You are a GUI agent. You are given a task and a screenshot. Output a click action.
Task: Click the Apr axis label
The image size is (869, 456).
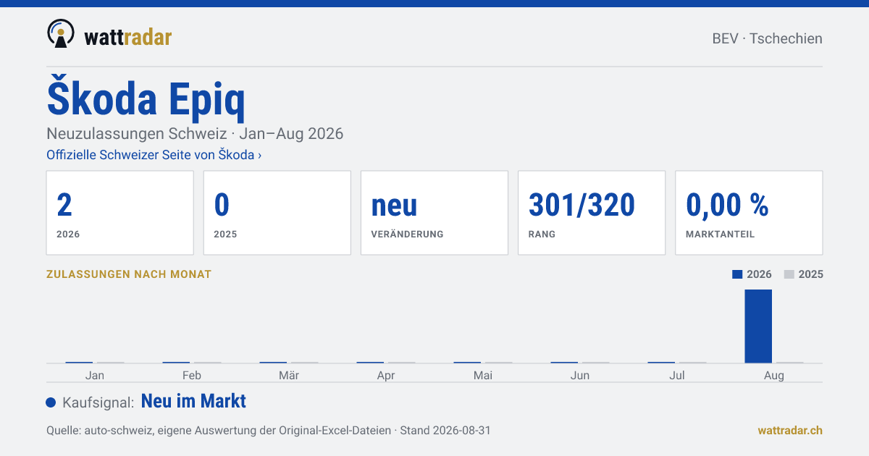386,375
